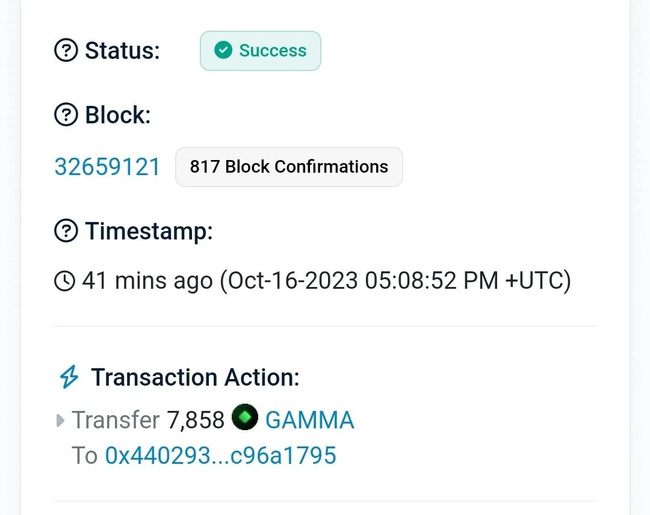Click the 817 Block Confirmations badge
The image size is (650, 515).
tap(289, 167)
